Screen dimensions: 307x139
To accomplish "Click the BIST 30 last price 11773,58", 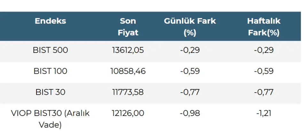I will point(128,92).
